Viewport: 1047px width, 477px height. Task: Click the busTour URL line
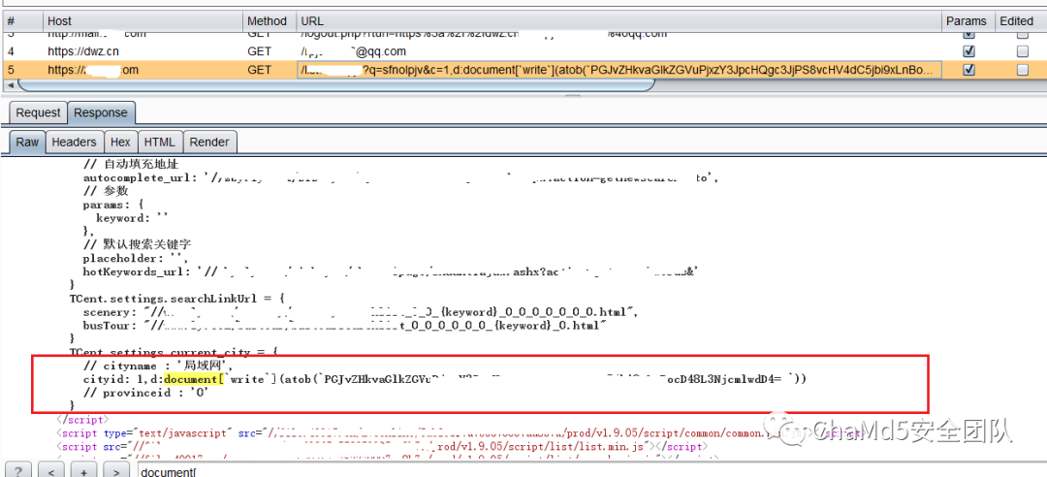point(344,325)
